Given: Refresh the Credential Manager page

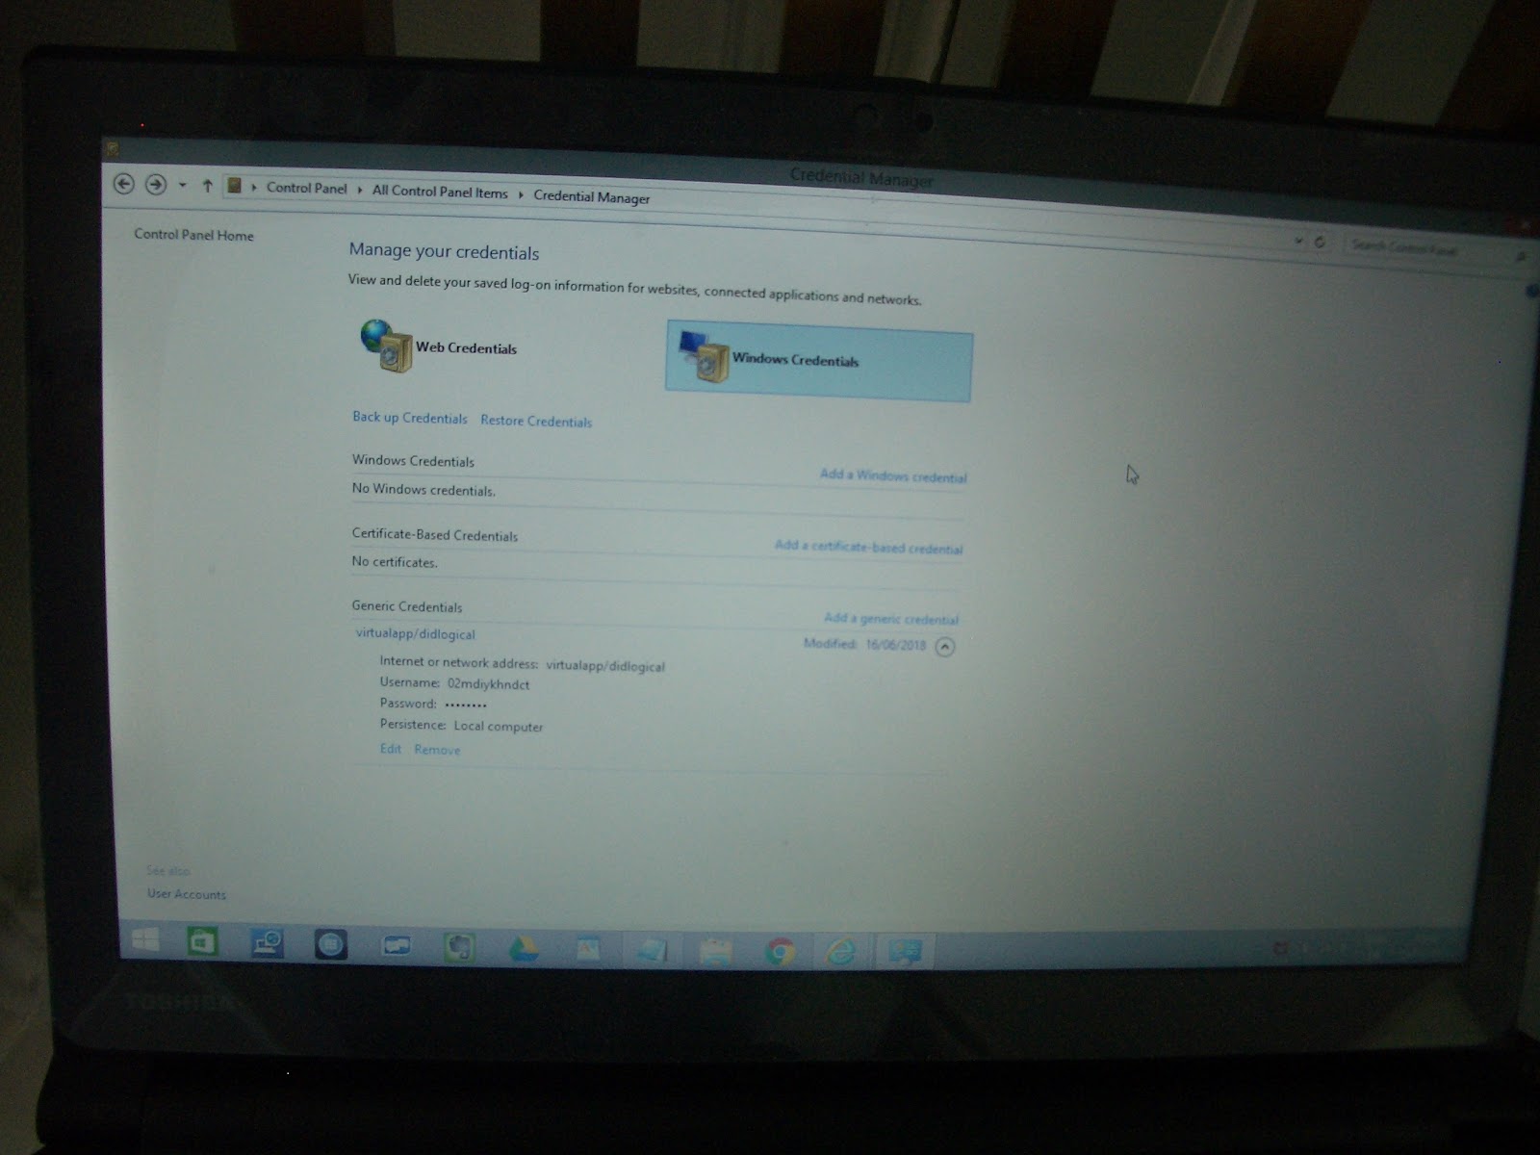Looking at the screenshot, I should tap(1320, 243).
